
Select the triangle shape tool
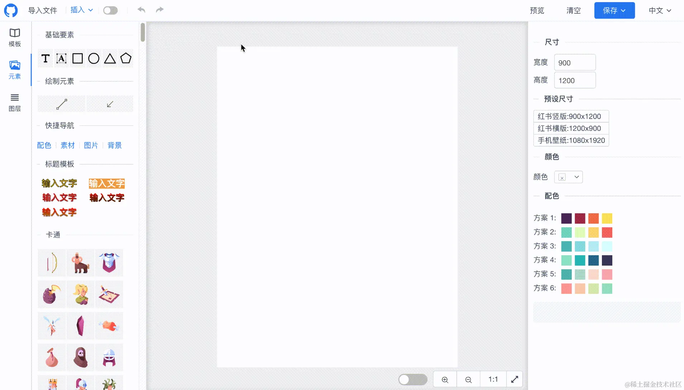tap(109, 58)
